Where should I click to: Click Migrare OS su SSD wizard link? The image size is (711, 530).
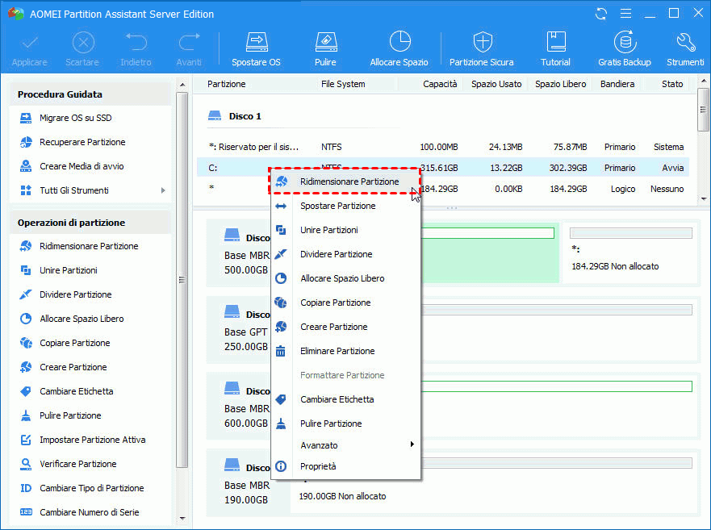click(75, 118)
